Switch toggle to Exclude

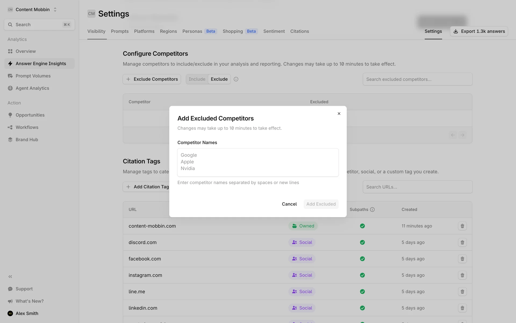click(219, 79)
